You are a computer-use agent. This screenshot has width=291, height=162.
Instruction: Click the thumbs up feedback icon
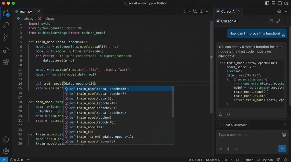click(220, 114)
